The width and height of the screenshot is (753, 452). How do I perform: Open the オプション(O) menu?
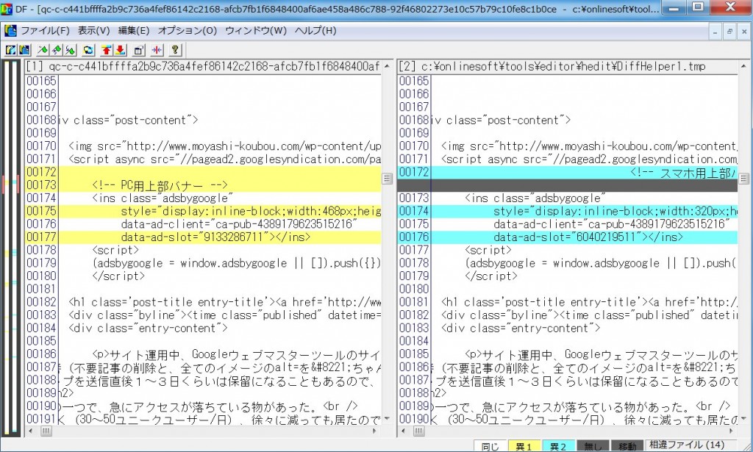coord(188,31)
